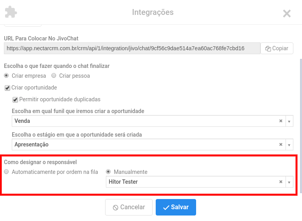Screen dimensions: 302x221
Task: Click the JivoChat URL field
Action: click(132, 48)
